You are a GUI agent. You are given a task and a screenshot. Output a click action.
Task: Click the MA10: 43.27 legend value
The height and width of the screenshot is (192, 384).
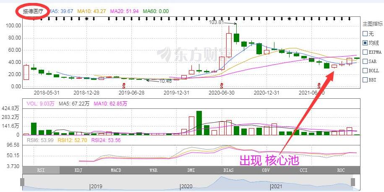click(91, 11)
